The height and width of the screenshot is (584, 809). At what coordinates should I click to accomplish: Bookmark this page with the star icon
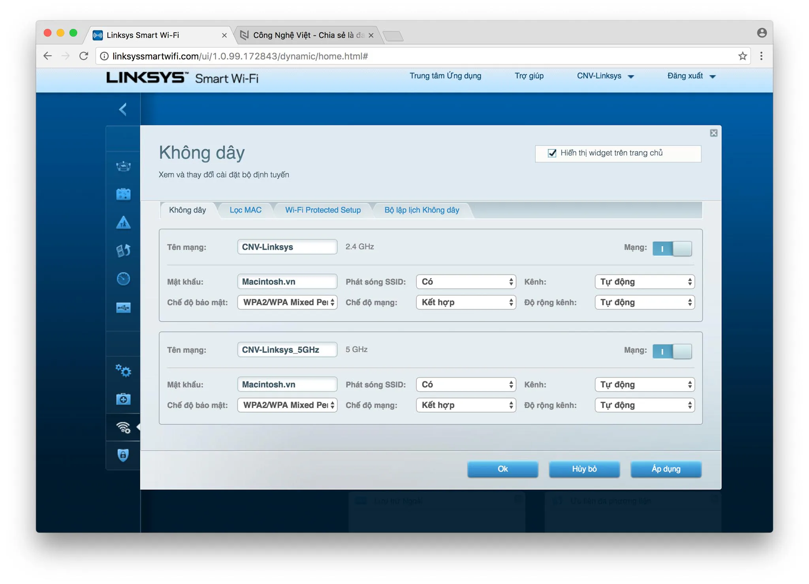742,56
